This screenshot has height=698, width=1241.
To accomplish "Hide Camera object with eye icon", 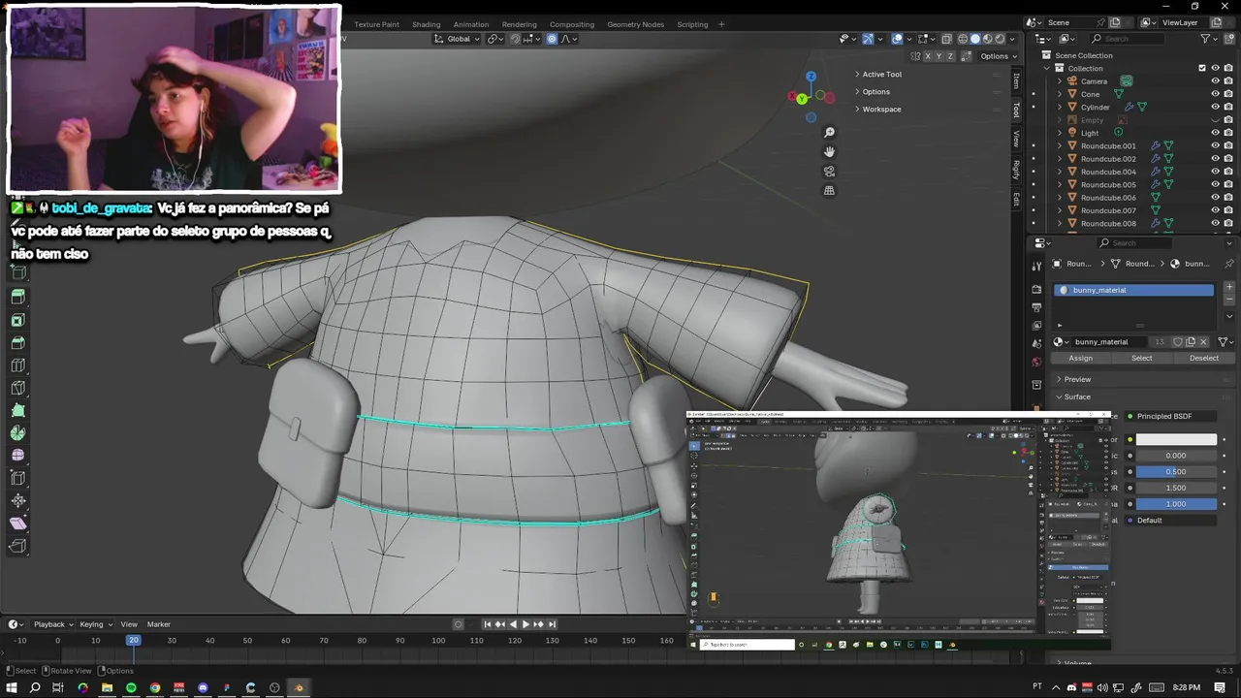I will coord(1215,81).
